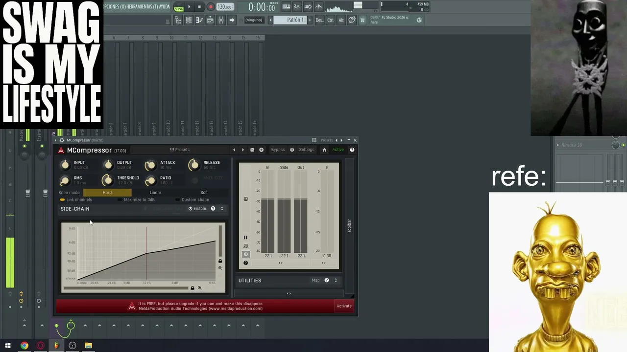Open the globe online news icon
The width and height of the screenshot is (627, 352).
(x=419, y=20)
